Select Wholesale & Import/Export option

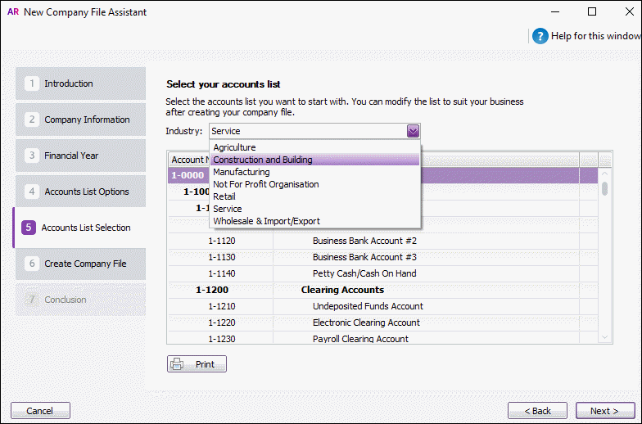[x=266, y=221]
